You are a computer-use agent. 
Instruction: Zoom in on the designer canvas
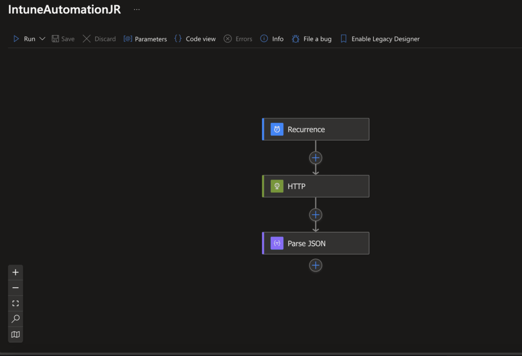15,272
